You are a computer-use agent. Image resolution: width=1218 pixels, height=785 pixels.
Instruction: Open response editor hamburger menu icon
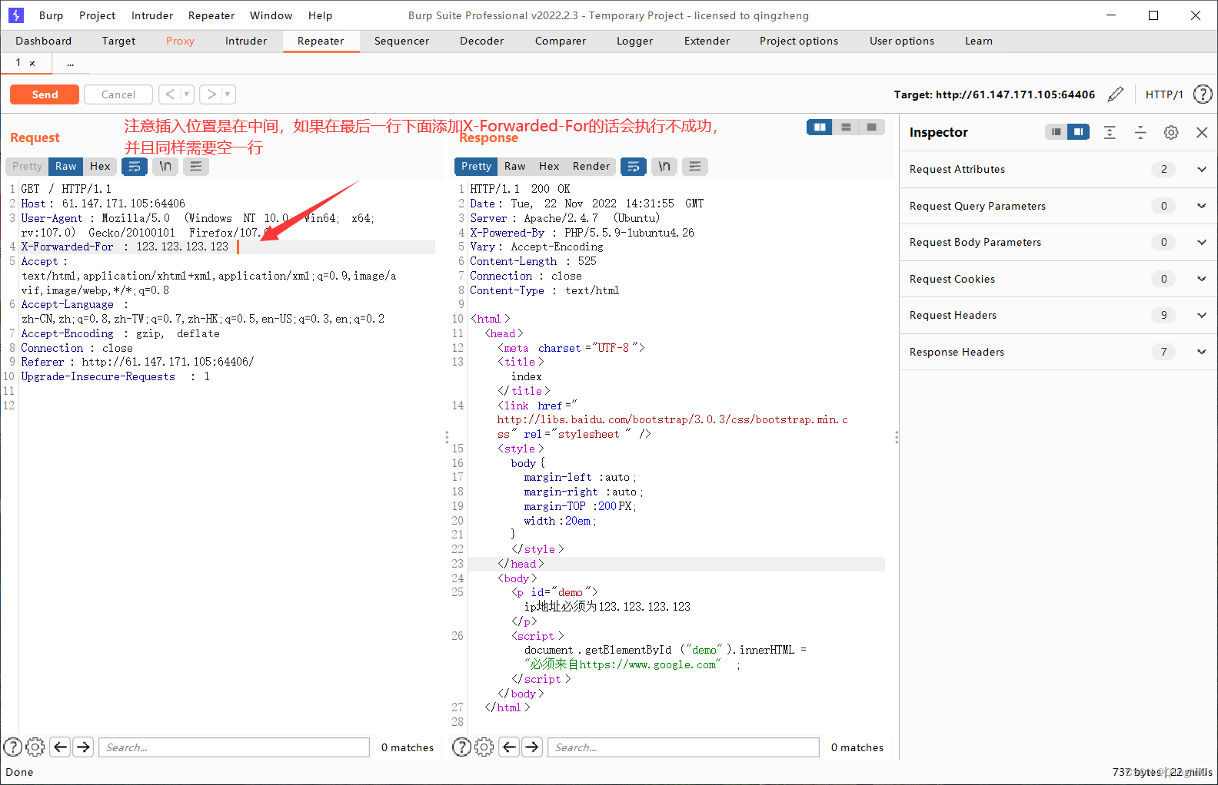point(695,166)
